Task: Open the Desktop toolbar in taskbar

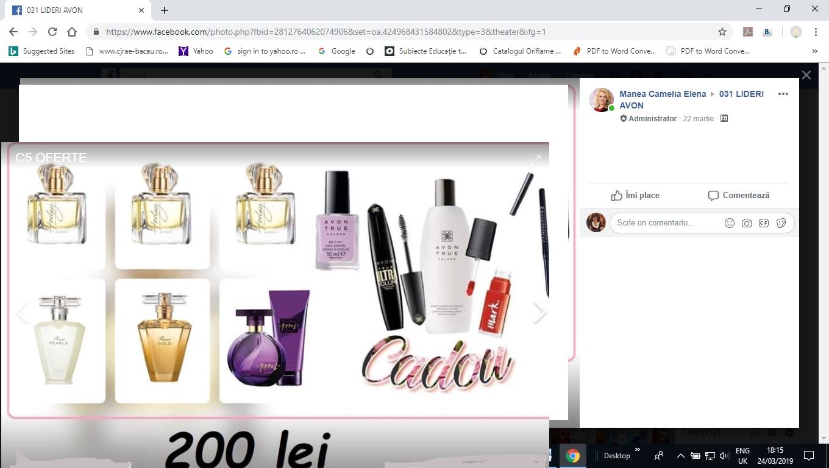Action: tap(617, 456)
